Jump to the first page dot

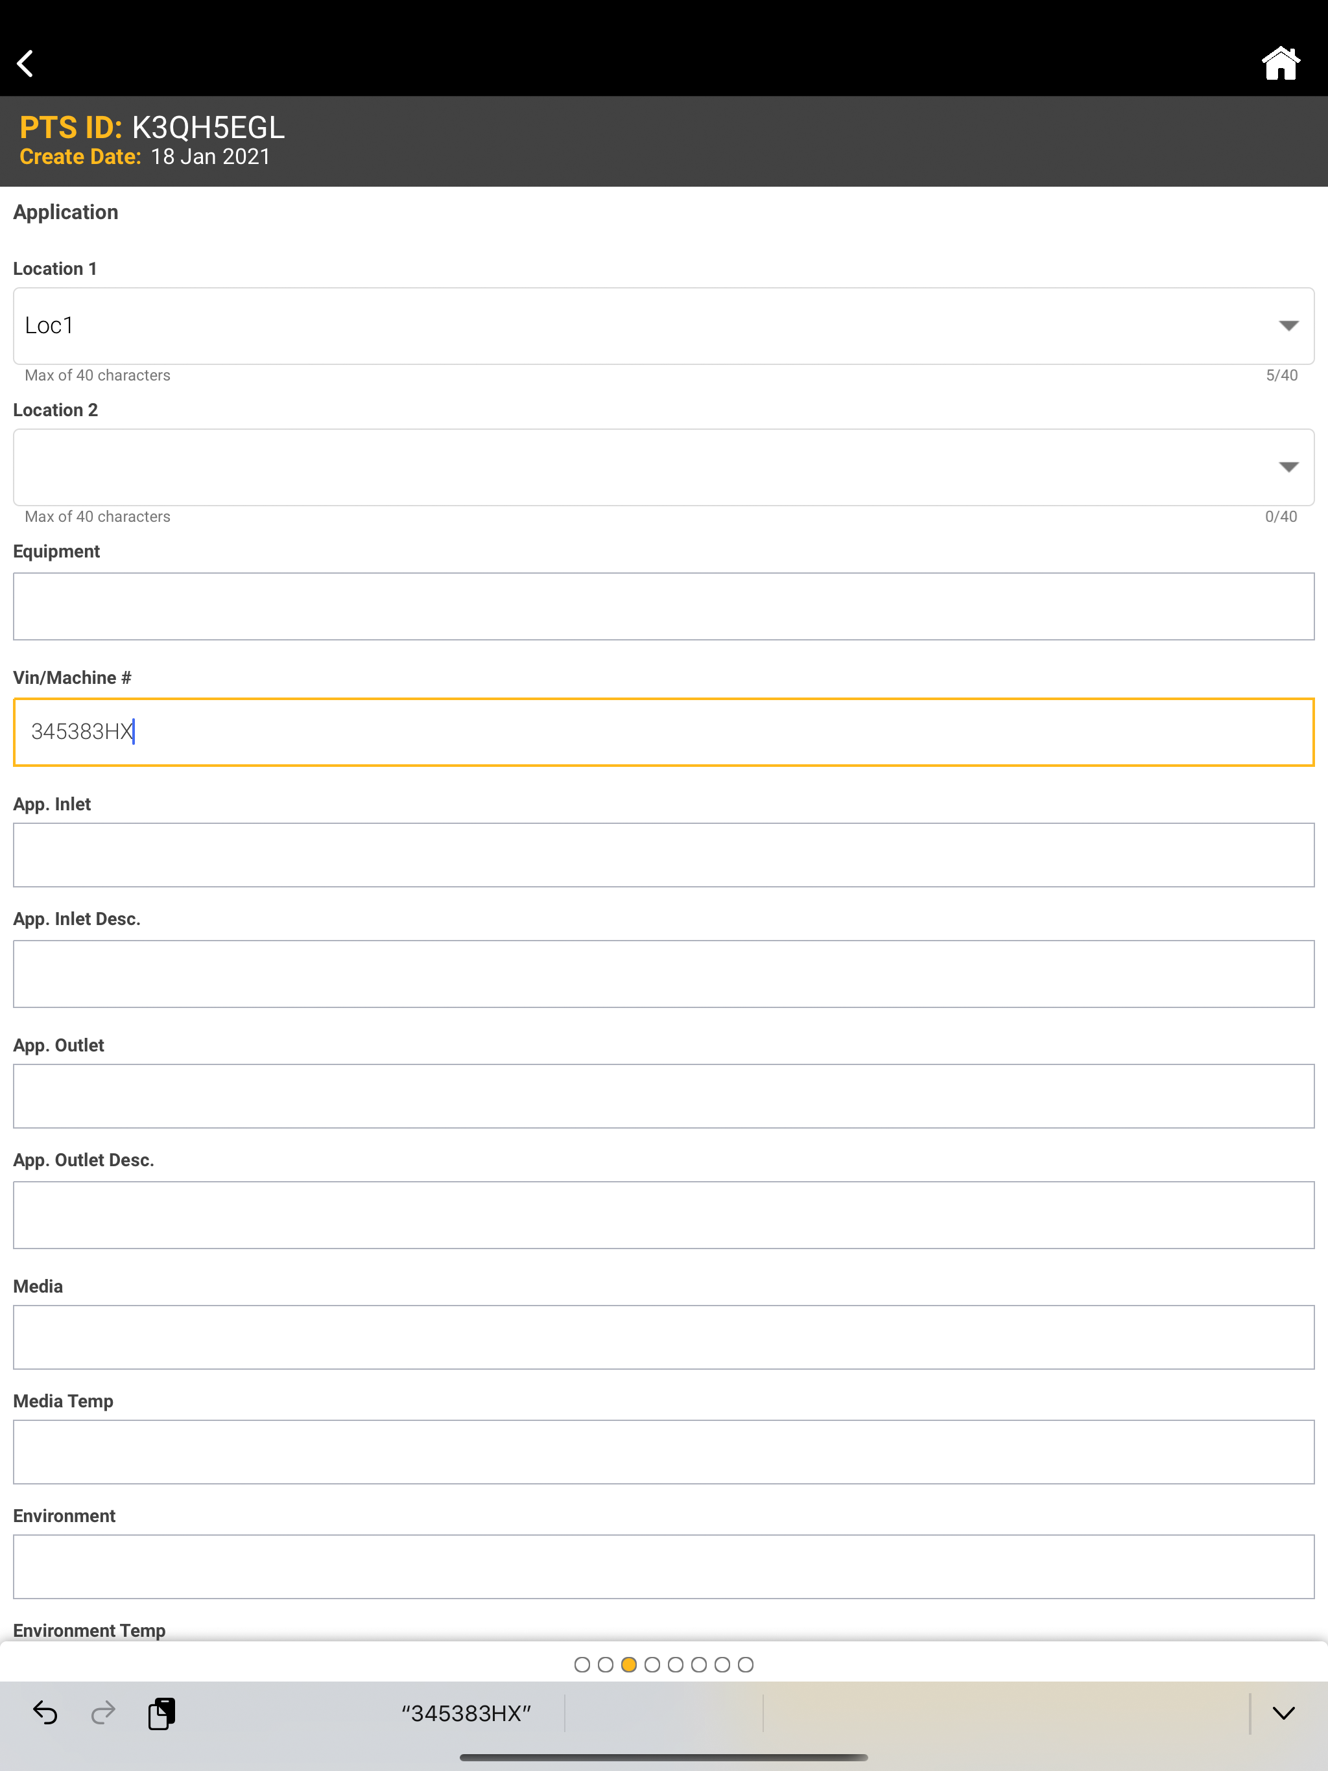[x=582, y=1665]
